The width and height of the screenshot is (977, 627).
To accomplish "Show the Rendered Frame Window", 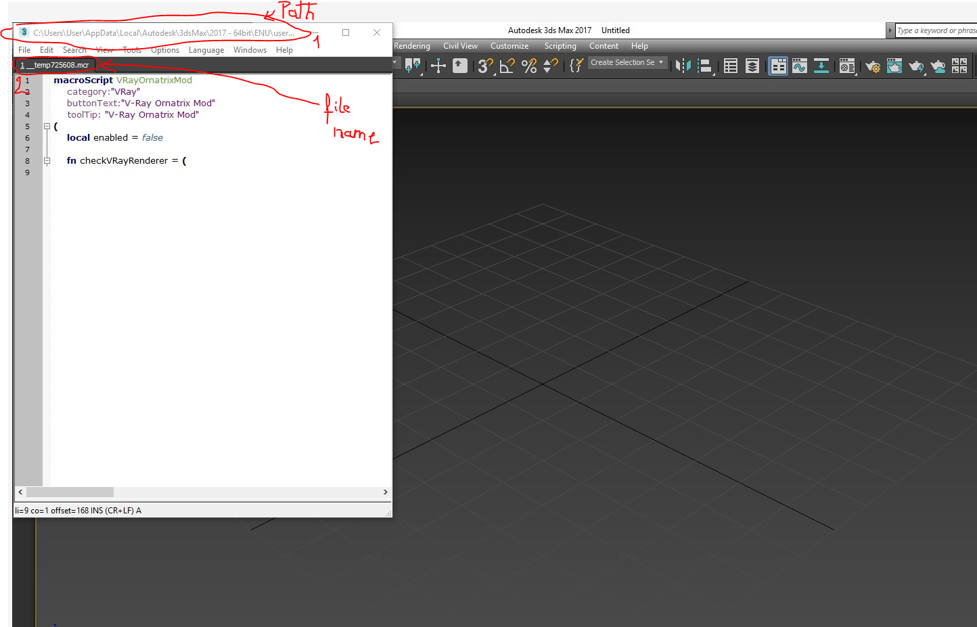I will (x=894, y=66).
